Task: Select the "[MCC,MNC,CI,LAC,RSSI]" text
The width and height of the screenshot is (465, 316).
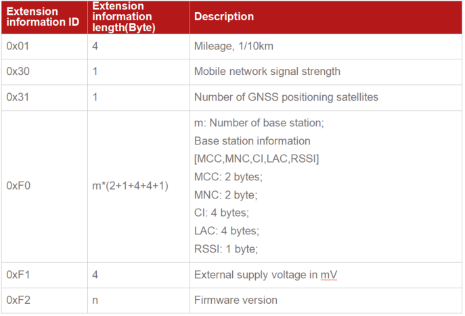Action: 257,159
